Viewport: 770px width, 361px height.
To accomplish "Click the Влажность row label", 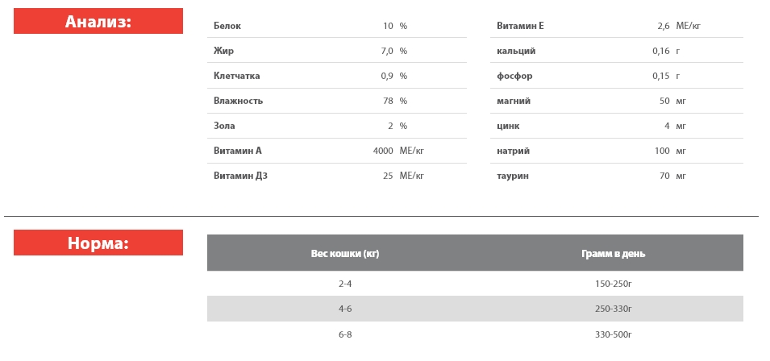I will coord(238,101).
